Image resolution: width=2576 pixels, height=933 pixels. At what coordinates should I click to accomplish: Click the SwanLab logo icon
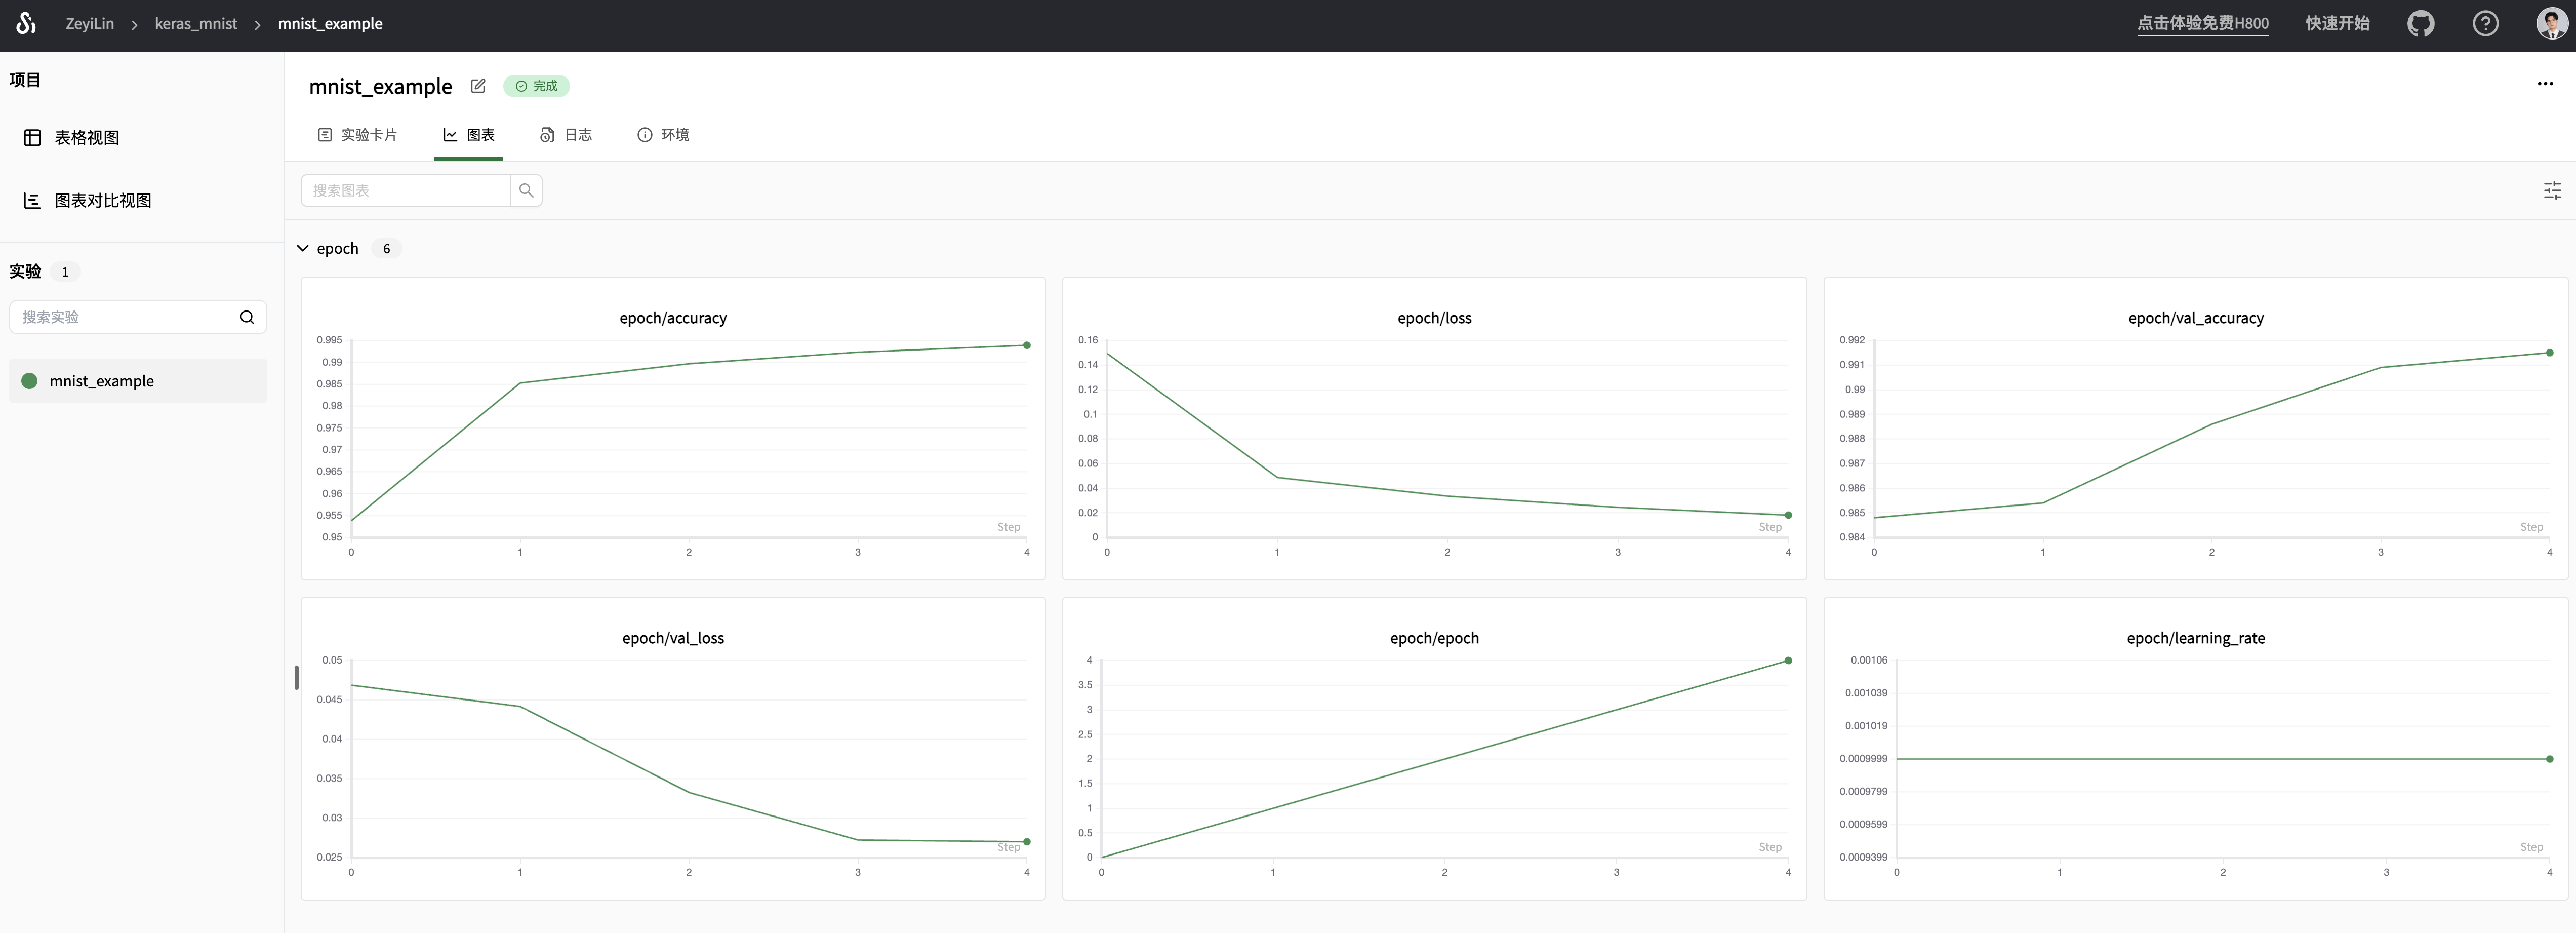tap(27, 23)
